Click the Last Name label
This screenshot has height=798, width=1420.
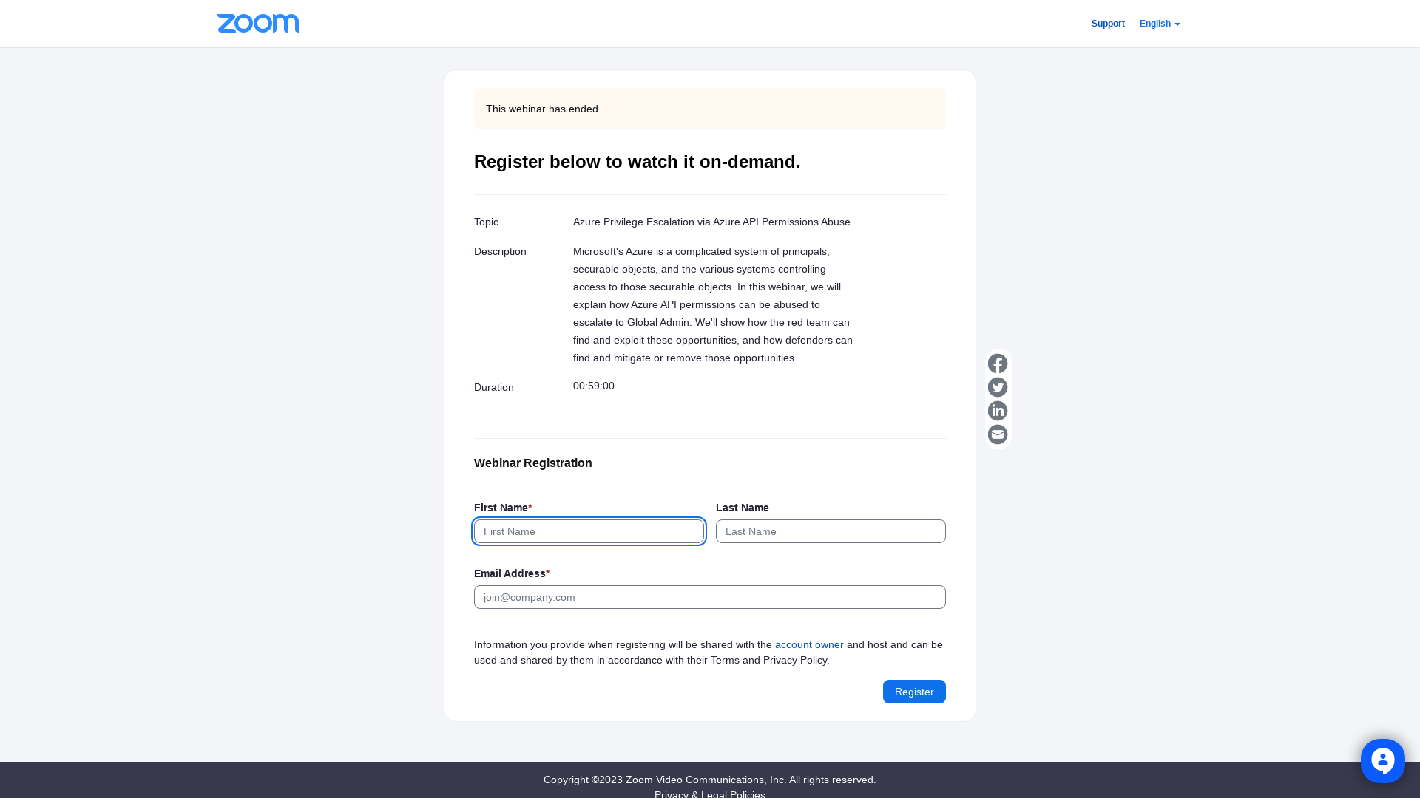(743, 508)
